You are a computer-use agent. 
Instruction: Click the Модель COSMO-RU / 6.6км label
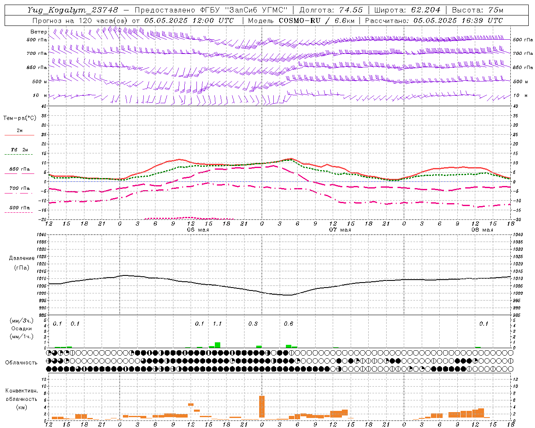[x=301, y=20]
